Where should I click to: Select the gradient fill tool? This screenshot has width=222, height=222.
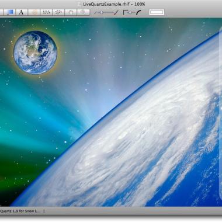pos(9,12)
